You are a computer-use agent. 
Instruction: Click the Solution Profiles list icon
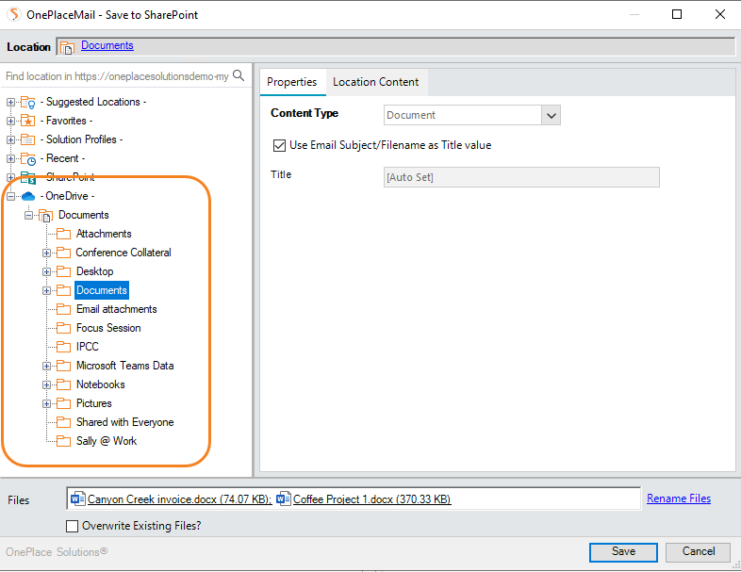28,139
